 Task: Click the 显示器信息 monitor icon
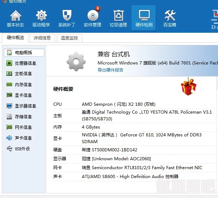coord(9,106)
